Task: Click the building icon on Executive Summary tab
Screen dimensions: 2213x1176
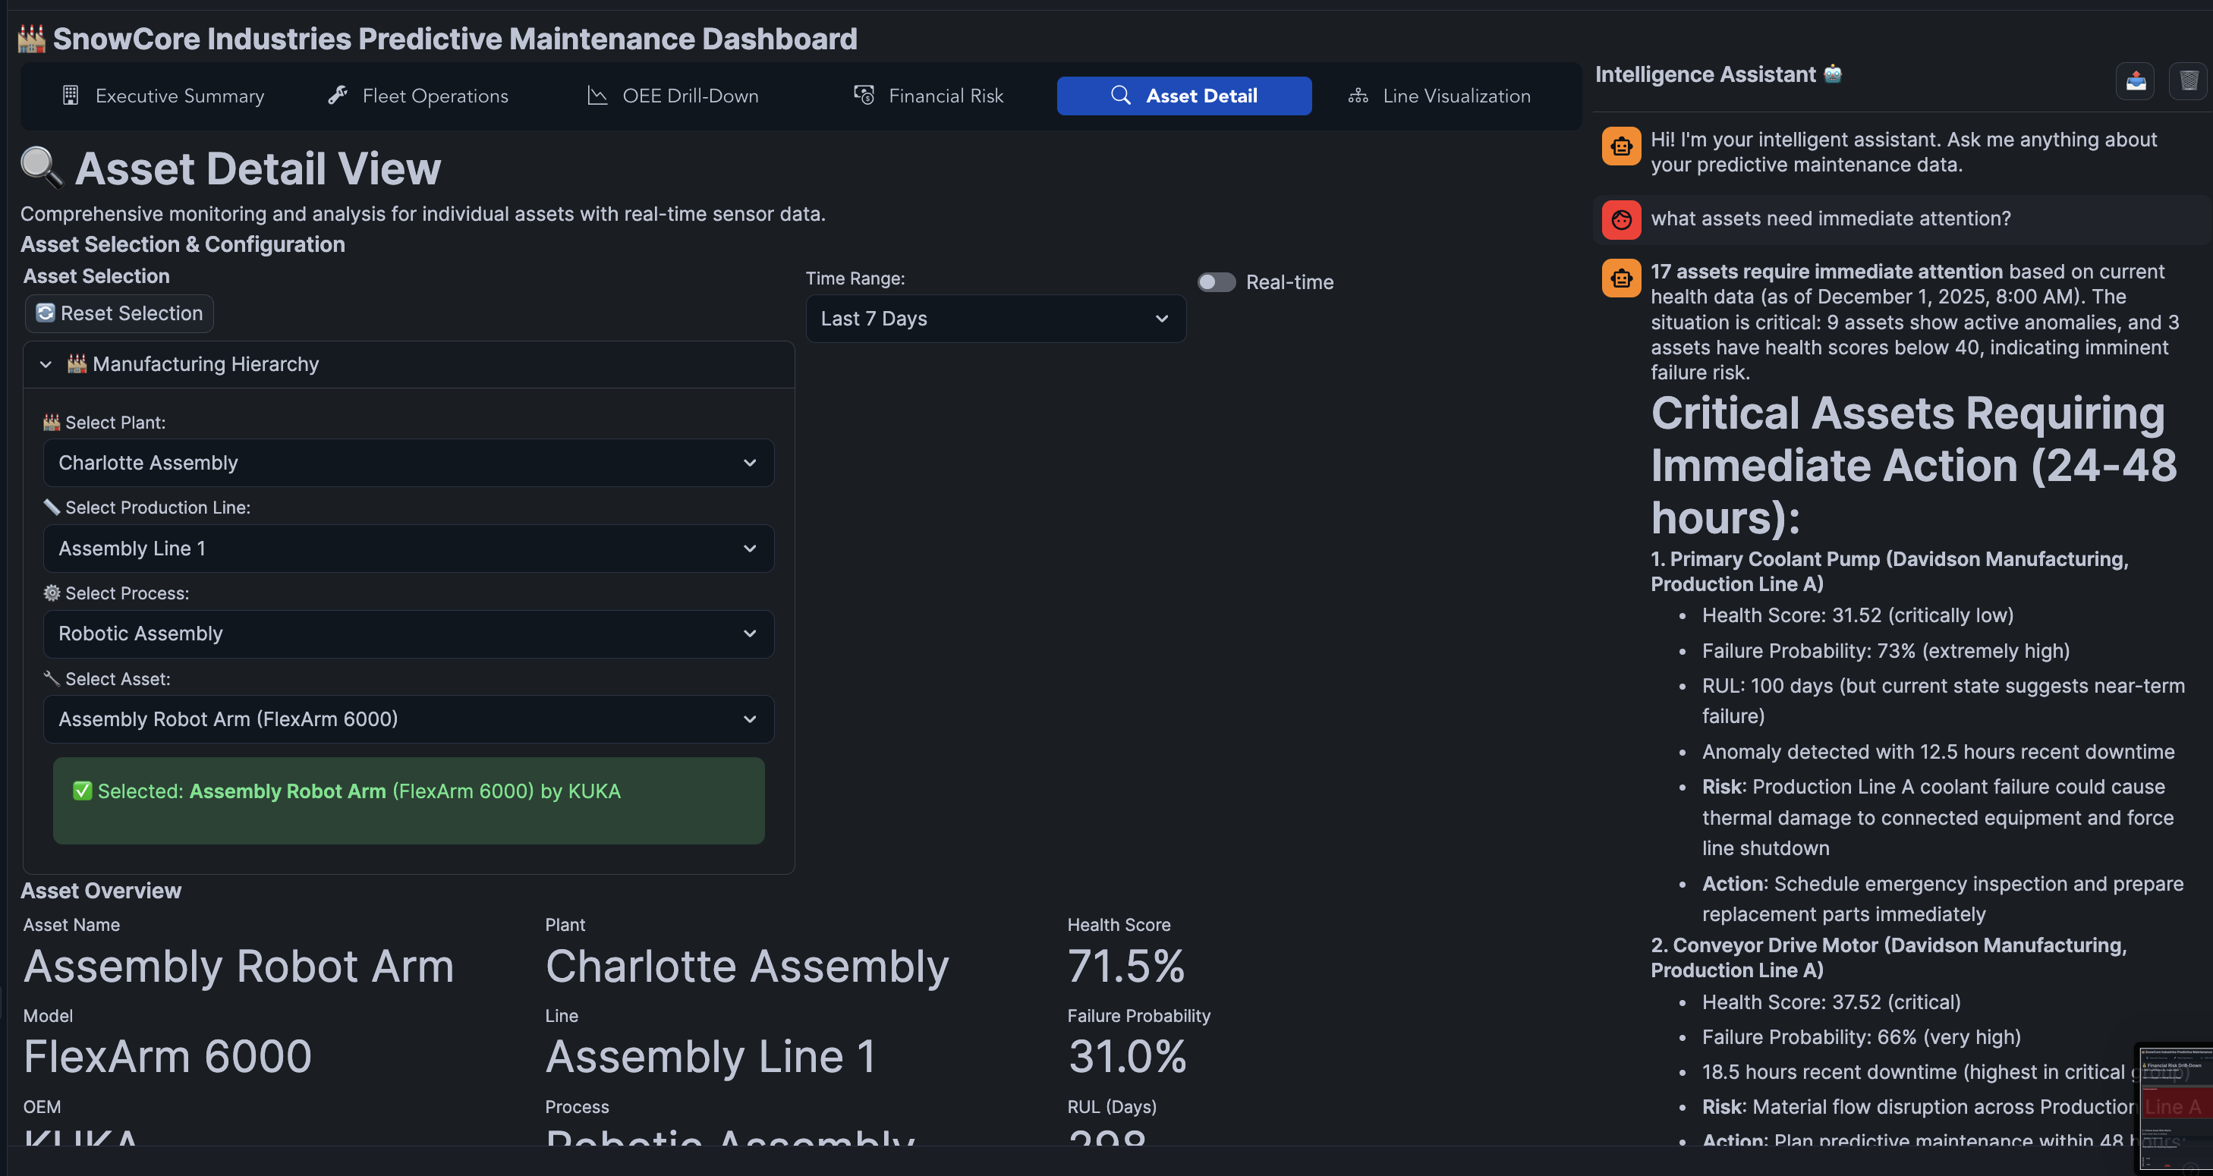Action: [71, 96]
